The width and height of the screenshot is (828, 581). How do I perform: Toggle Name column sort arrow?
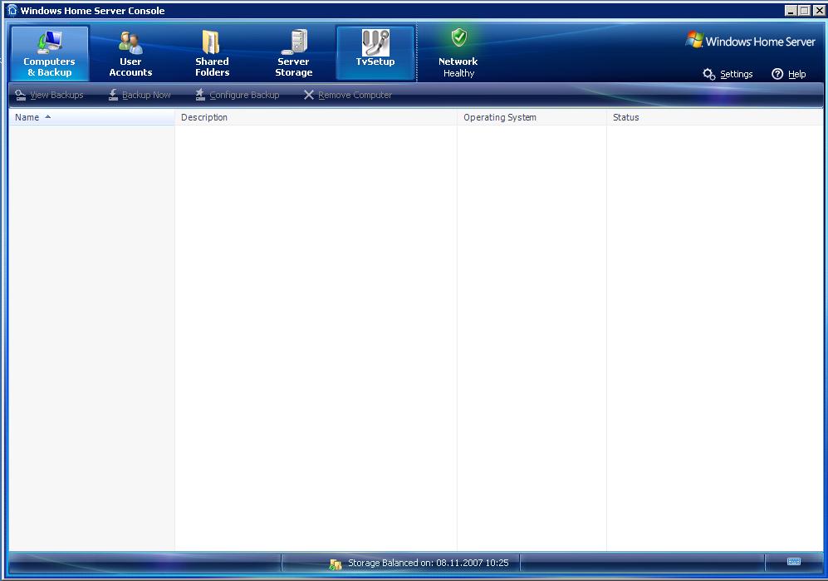[x=48, y=117]
